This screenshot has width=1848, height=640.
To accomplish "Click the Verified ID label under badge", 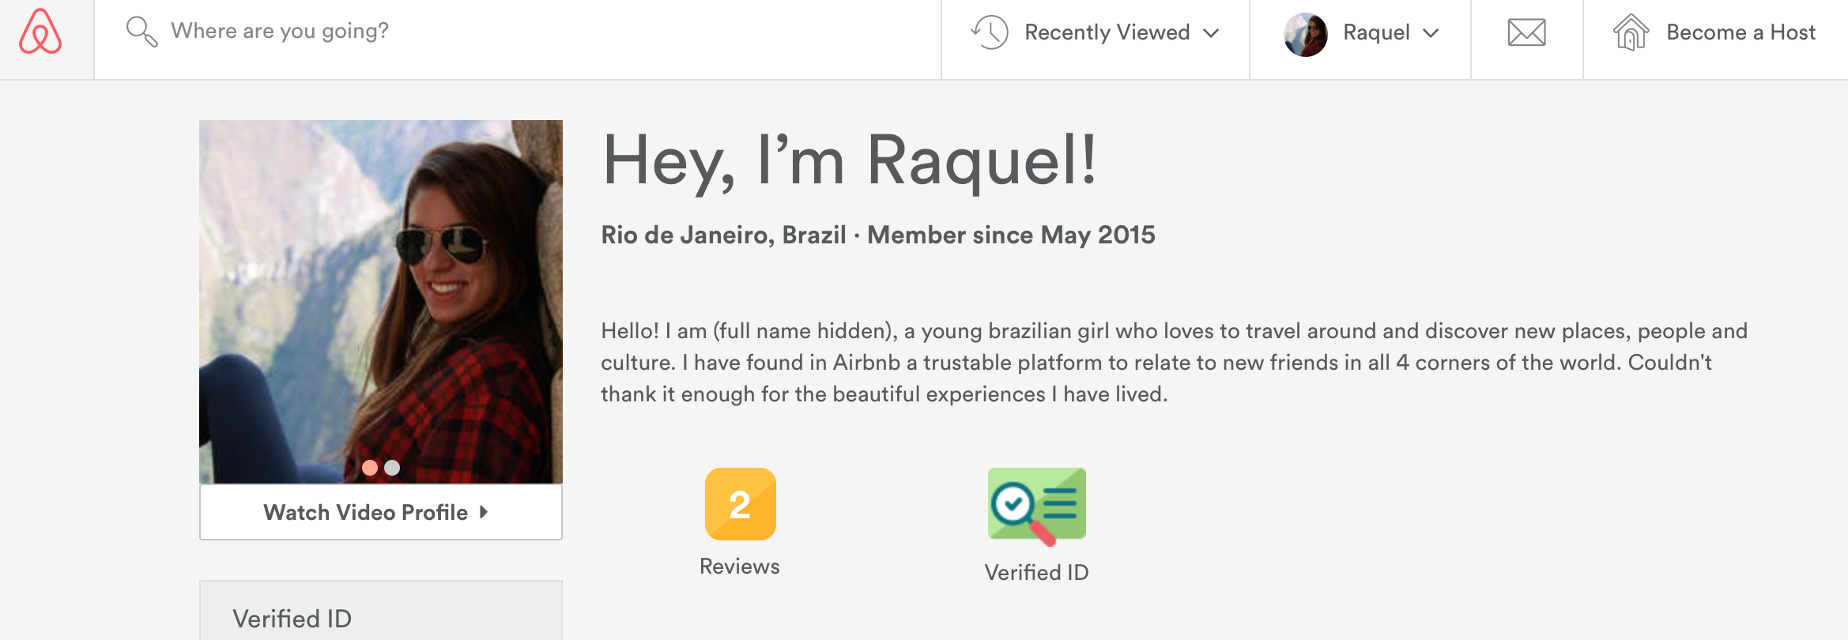I will pyautogui.click(x=1036, y=572).
